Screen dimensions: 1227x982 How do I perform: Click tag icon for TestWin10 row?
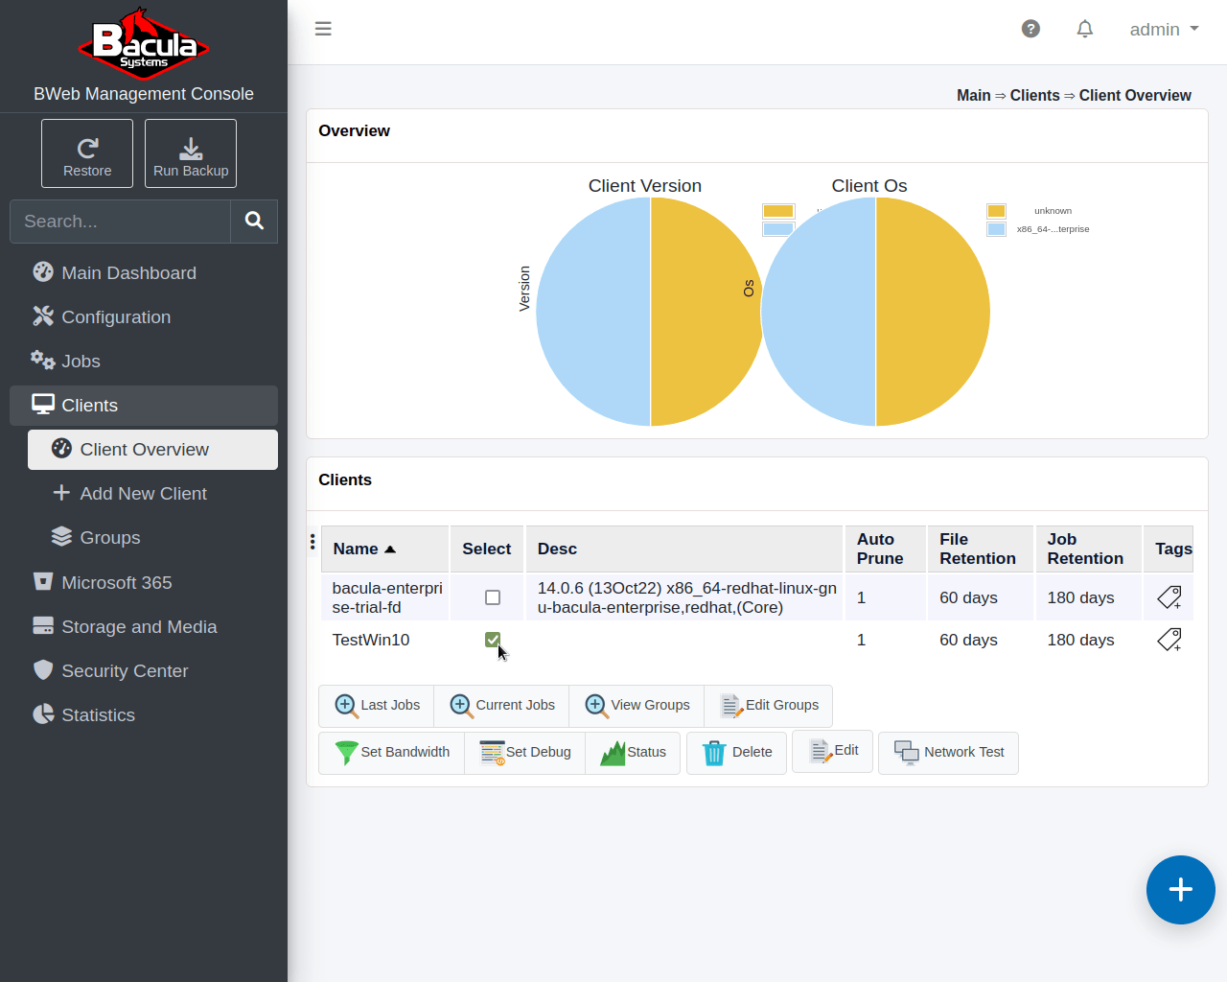(x=1169, y=640)
